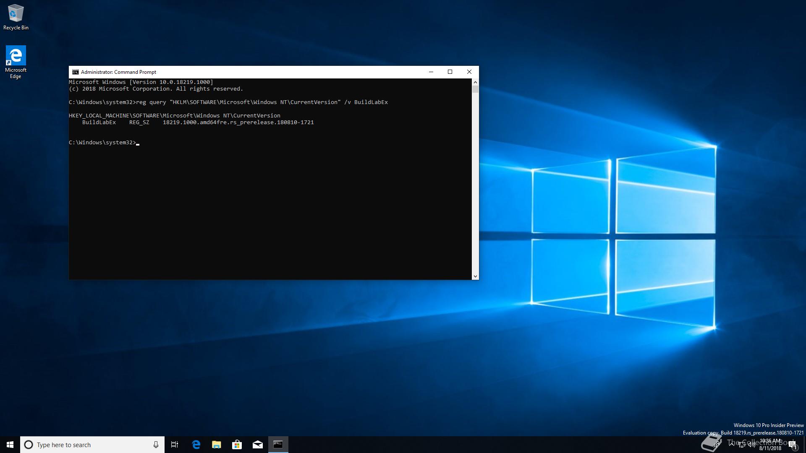This screenshot has height=453, width=806.
Task: Click in the 'Type here to search' box
Action: click(92, 445)
